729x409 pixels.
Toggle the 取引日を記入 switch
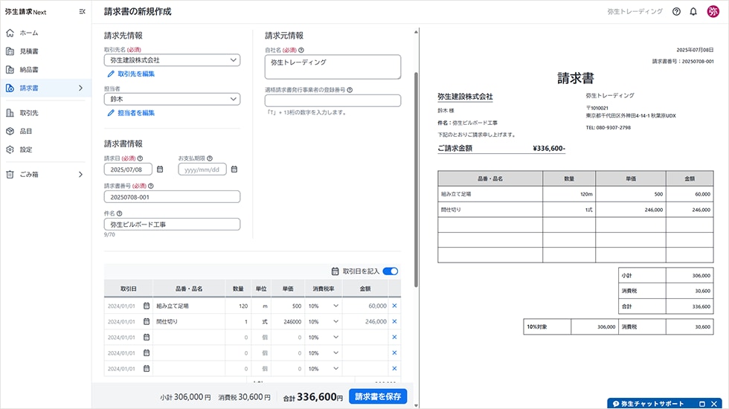tap(390, 271)
